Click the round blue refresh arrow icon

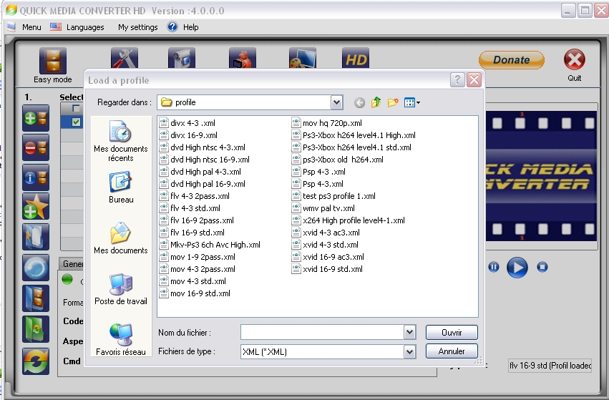point(36,268)
